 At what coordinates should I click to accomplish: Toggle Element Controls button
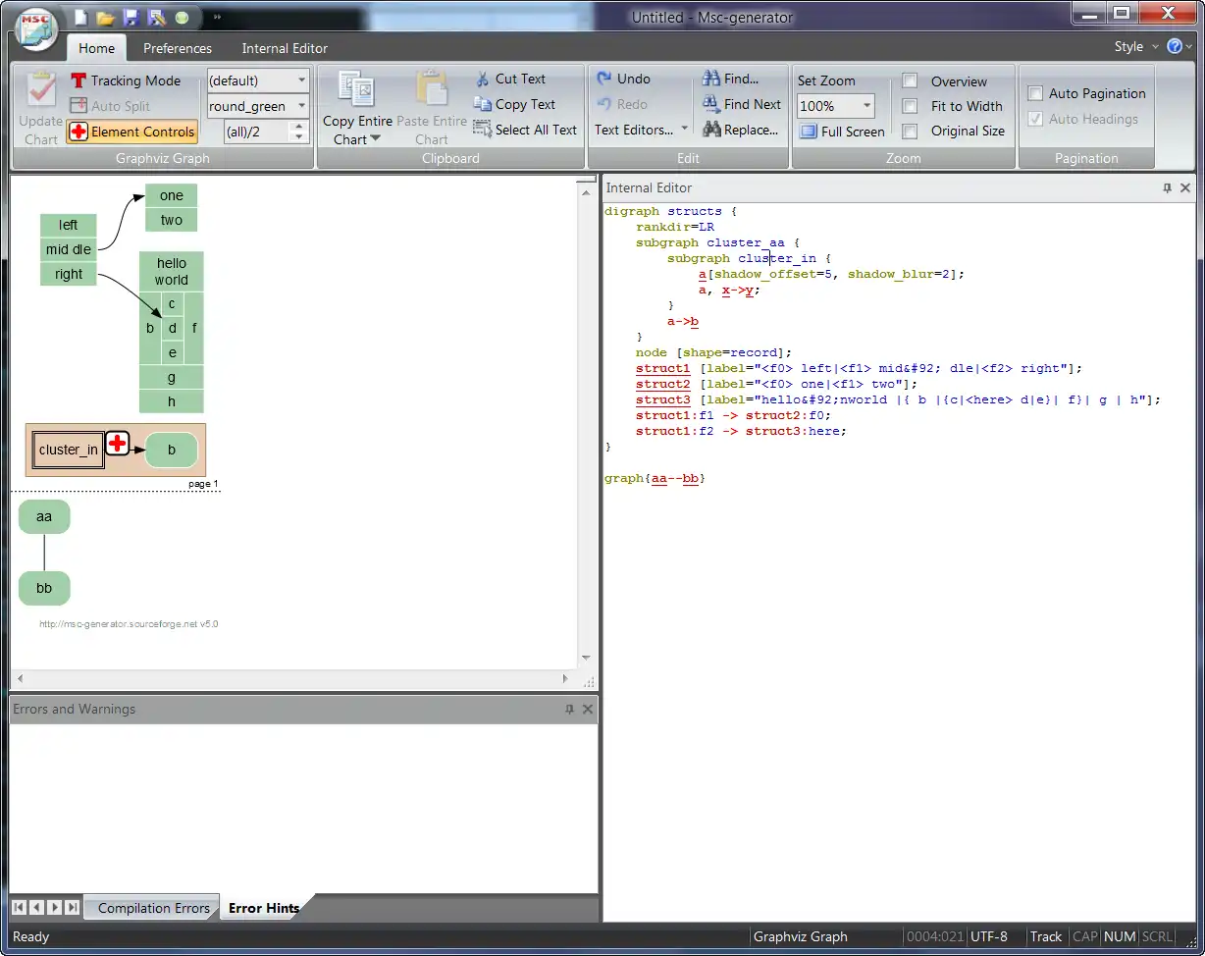click(x=132, y=132)
